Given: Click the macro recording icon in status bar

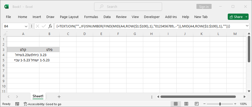Looking at the screenshot, I should (17, 104).
